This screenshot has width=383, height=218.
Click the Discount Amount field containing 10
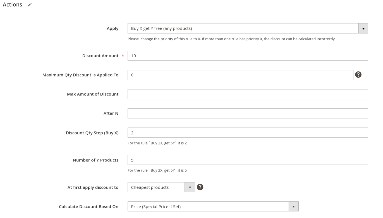(x=248, y=56)
